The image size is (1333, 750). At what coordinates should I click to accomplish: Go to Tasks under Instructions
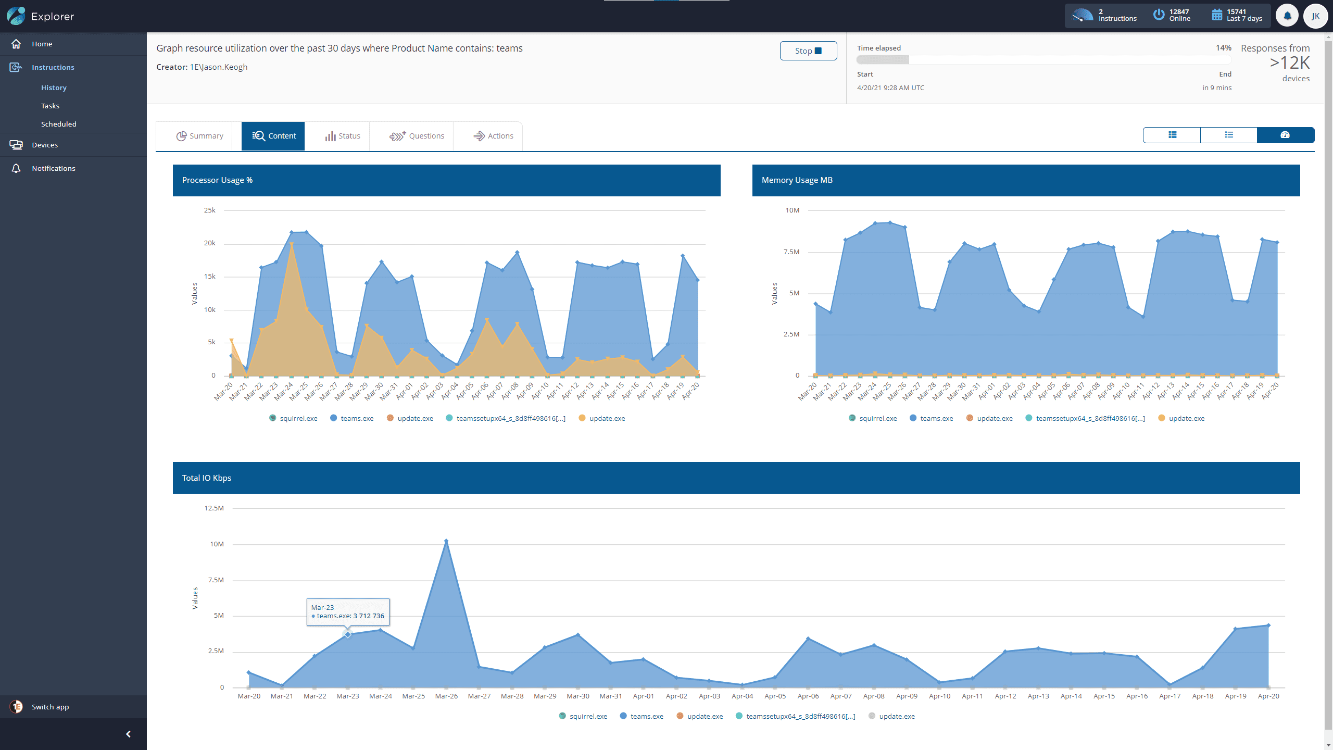click(x=50, y=106)
